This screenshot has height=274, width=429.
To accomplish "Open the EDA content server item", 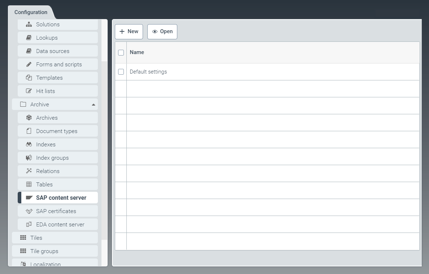I will pyautogui.click(x=60, y=225).
